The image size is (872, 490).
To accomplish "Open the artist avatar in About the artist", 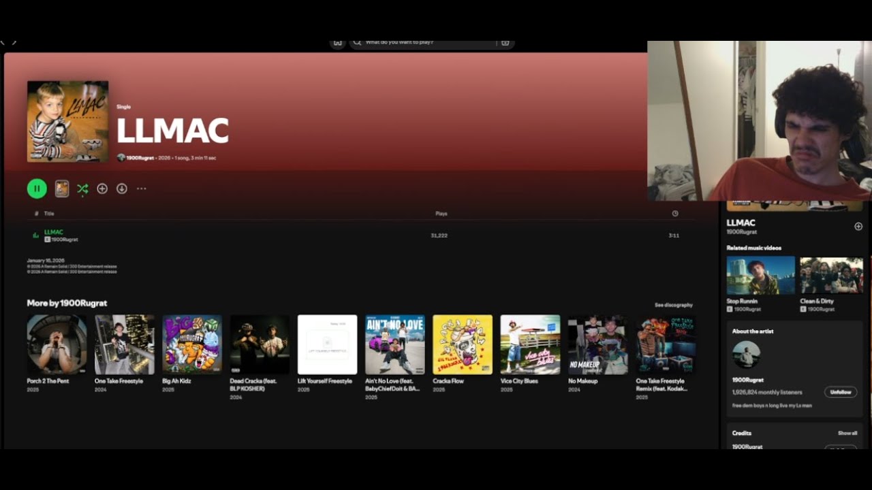I will (746, 355).
